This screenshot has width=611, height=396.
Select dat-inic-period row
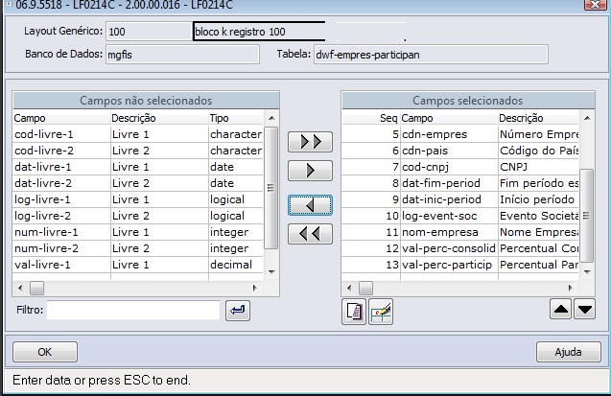(x=460, y=199)
